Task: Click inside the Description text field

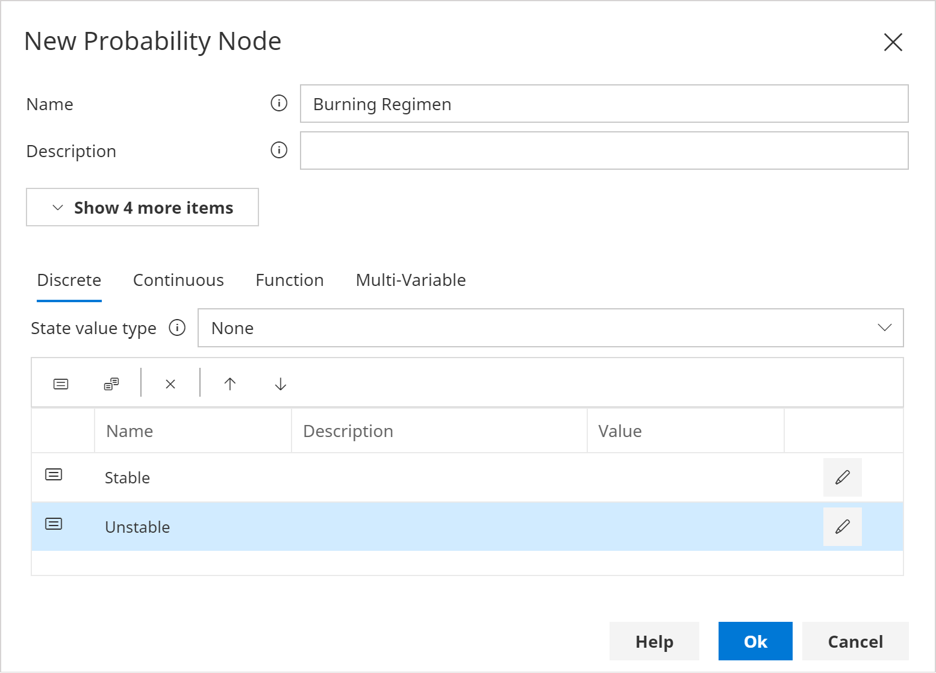Action: 604,150
